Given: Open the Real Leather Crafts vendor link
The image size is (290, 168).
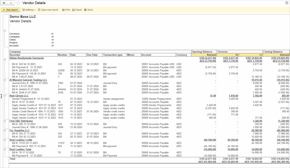Looking at the screenshot, I should [20, 140].
